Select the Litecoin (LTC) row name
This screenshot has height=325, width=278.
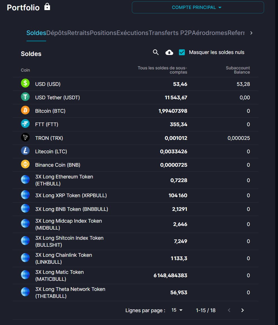[x=51, y=152]
